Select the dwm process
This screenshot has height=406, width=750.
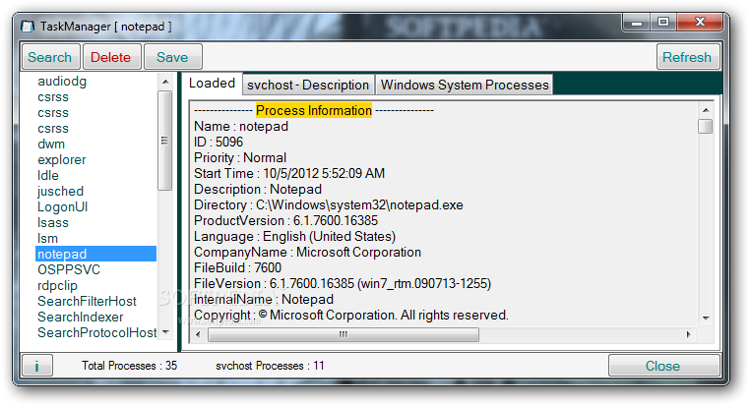51,145
